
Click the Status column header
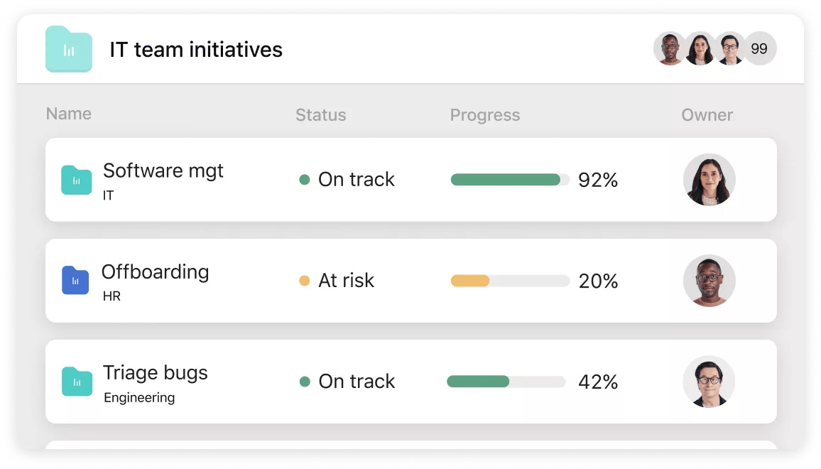coord(320,114)
